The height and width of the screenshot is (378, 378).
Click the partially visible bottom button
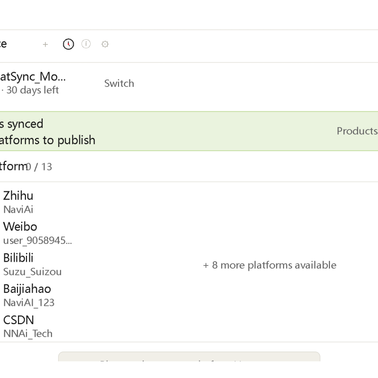189,357
